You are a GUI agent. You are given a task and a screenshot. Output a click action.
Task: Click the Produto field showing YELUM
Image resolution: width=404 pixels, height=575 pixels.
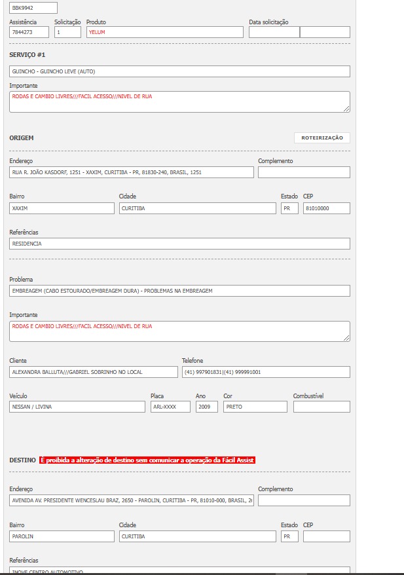click(164, 32)
